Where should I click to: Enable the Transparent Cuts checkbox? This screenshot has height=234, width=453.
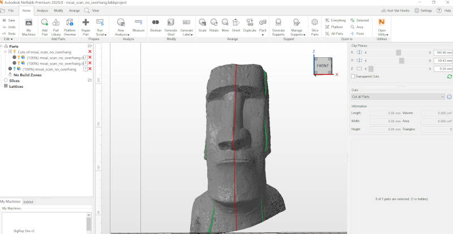click(x=353, y=76)
